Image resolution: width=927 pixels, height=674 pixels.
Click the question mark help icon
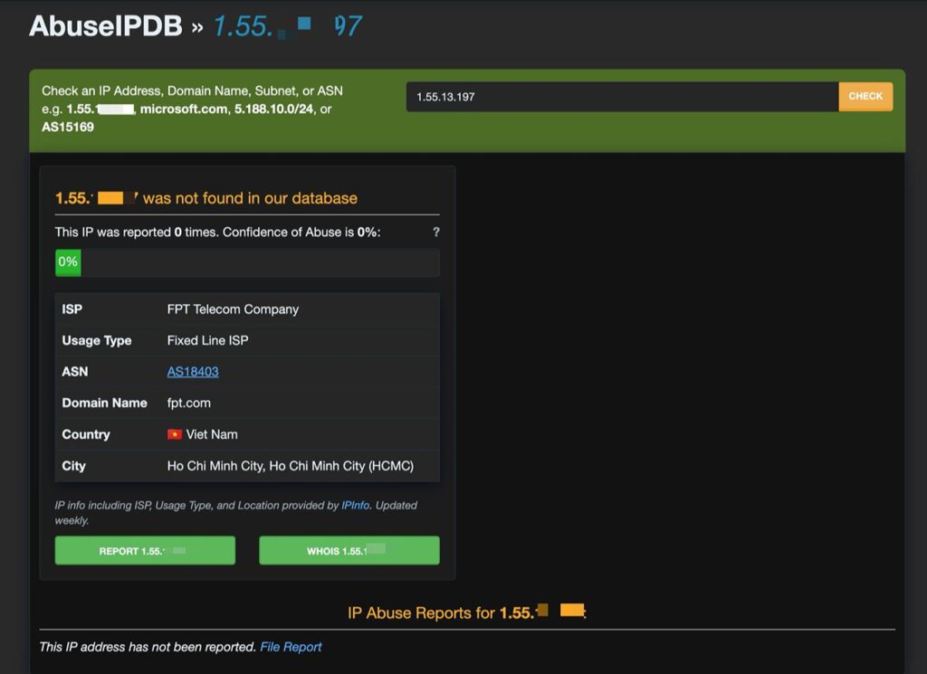tap(436, 233)
